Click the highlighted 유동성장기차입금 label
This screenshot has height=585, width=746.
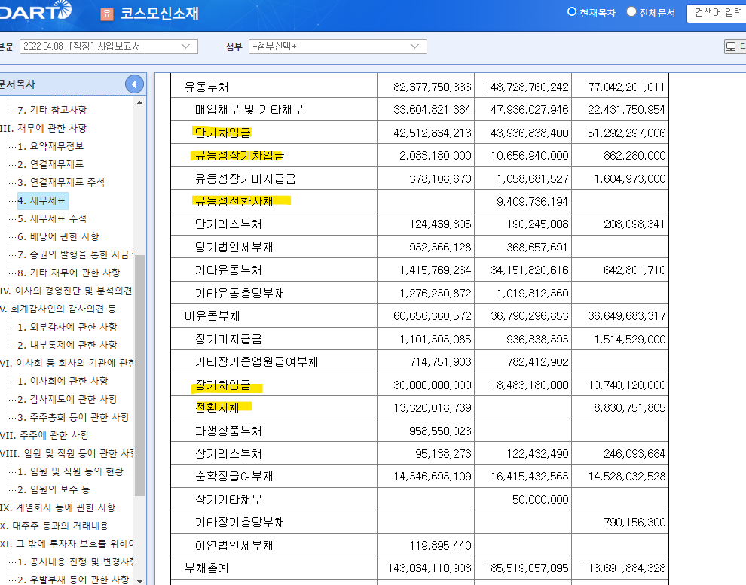click(x=240, y=155)
